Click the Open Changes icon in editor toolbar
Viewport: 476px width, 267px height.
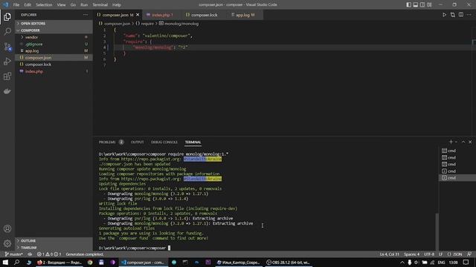pos(453,15)
